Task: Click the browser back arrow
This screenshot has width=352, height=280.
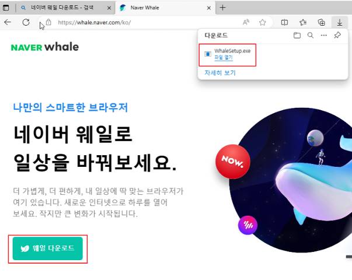Action: tap(8, 22)
